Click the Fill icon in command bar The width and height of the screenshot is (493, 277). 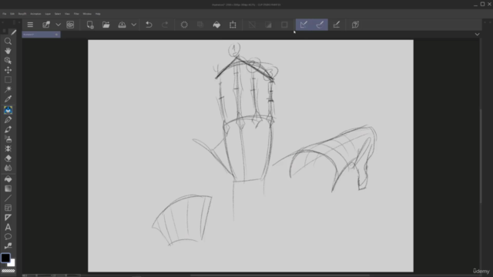click(216, 25)
